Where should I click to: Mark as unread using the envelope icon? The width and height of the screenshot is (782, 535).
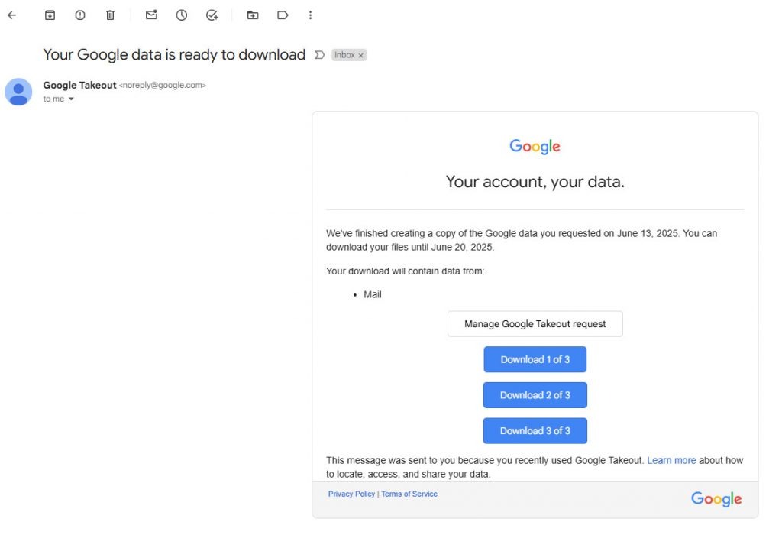tap(151, 15)
